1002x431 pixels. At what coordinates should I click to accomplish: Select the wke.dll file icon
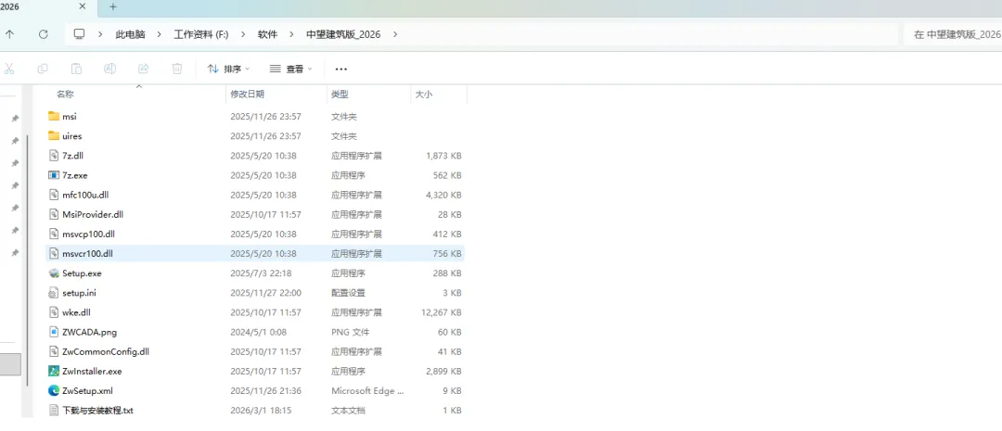[x=54, y=312]
